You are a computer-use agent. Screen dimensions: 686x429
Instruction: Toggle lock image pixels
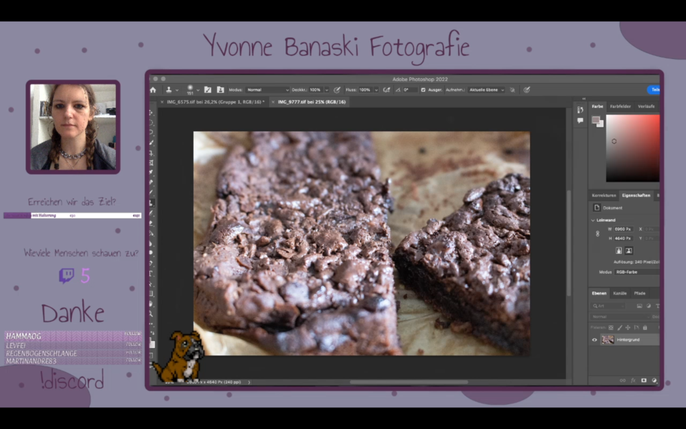tap(620, 327)
